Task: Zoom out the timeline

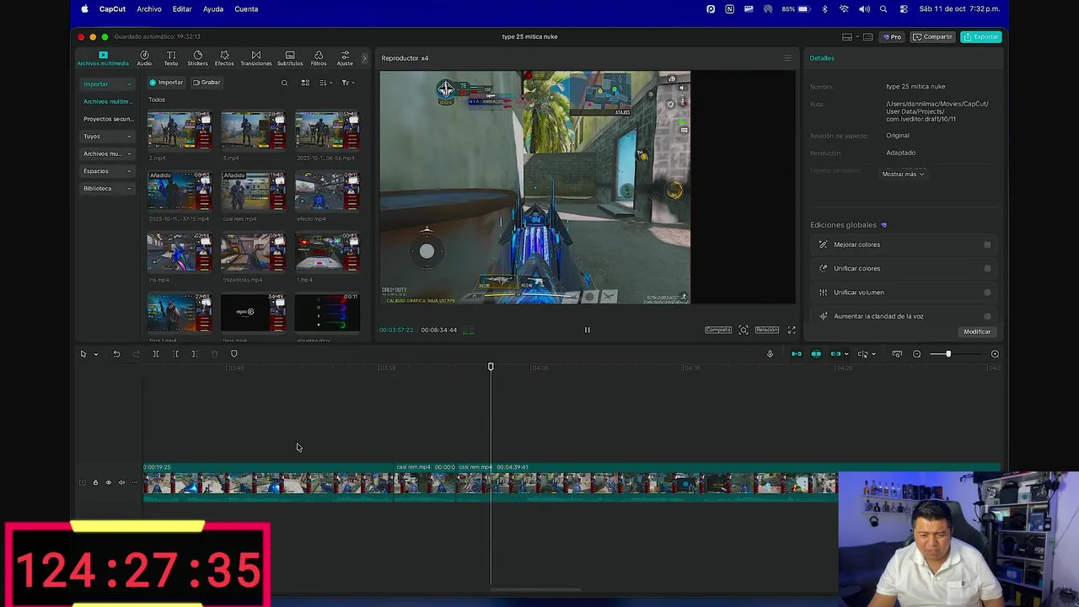Action: (x=917, y=354)
